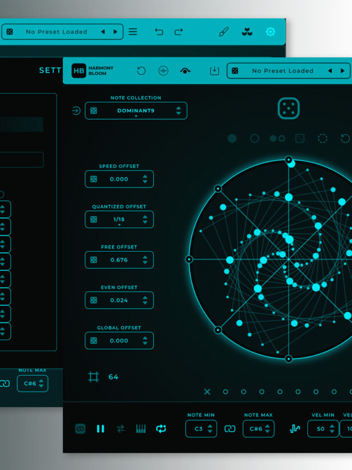This screenshot has width=352, height=470.
Task: Open the Quantized Offset 1/15 dropdown
Action: 119,220
